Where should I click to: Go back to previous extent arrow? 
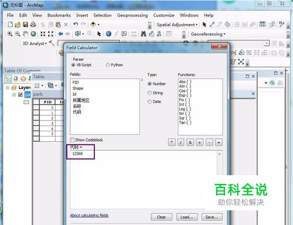click(60, 34)
